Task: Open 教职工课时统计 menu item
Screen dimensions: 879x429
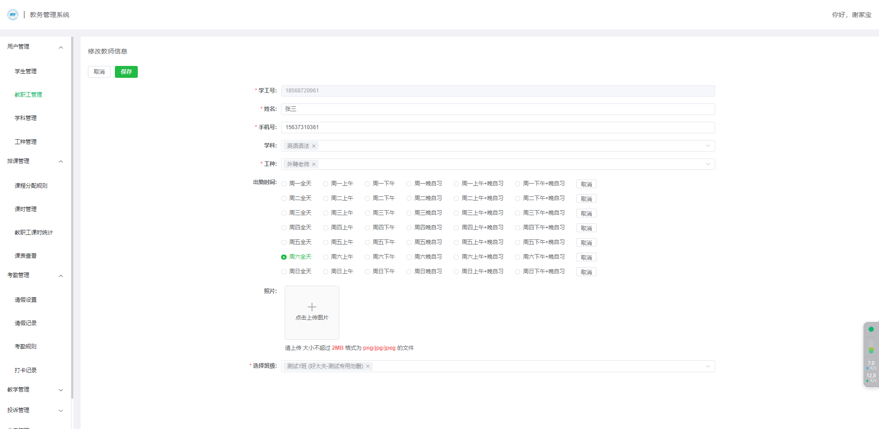Action: (x=34, y=233)
